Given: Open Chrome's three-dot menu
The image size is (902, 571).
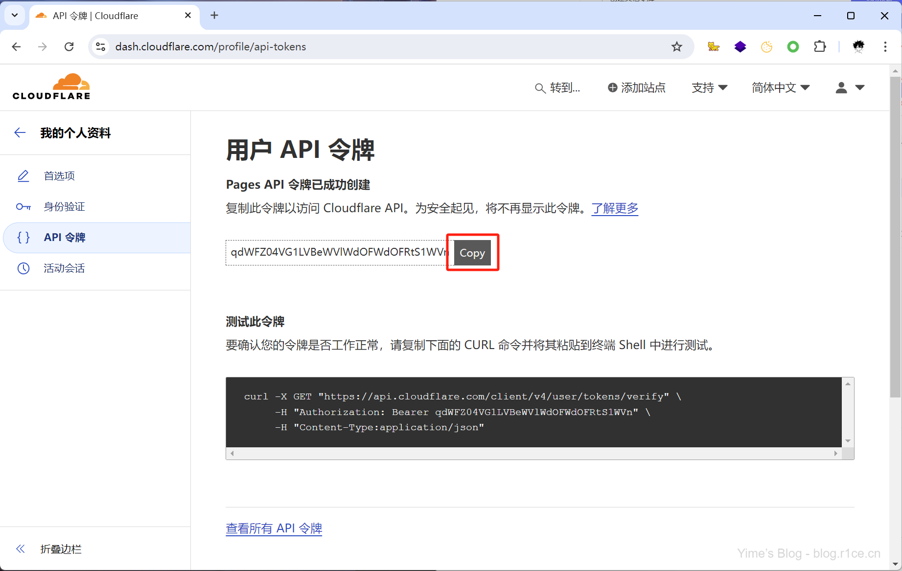Looking at the screenshot, I should coord(885,46).
